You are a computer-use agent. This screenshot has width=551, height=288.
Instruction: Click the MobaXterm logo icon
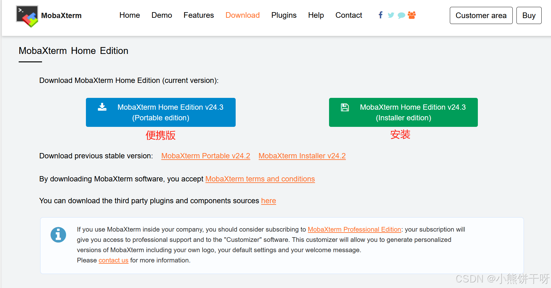pyautogui.click(x=27, y=16)
